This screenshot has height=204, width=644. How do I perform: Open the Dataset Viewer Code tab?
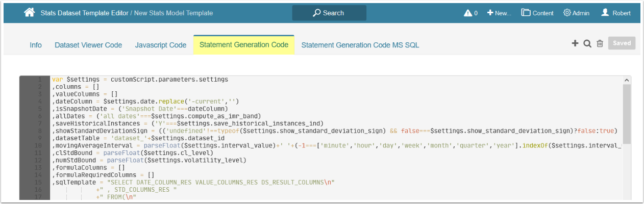88,45
